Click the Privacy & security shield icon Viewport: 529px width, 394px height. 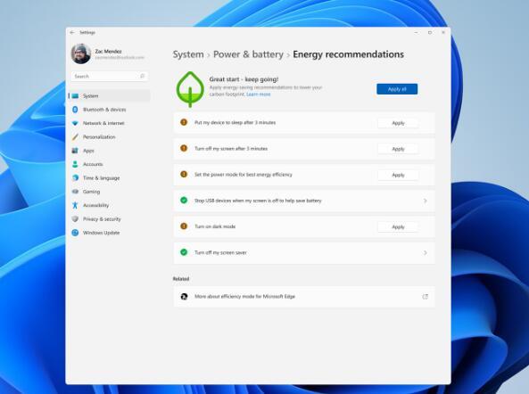[75, 218]
